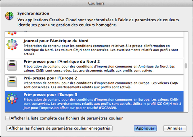The height and width of the screenshot is (137, 193).
Task: Apply settings with the Appliquer button
Action: [x=145, y=128]
